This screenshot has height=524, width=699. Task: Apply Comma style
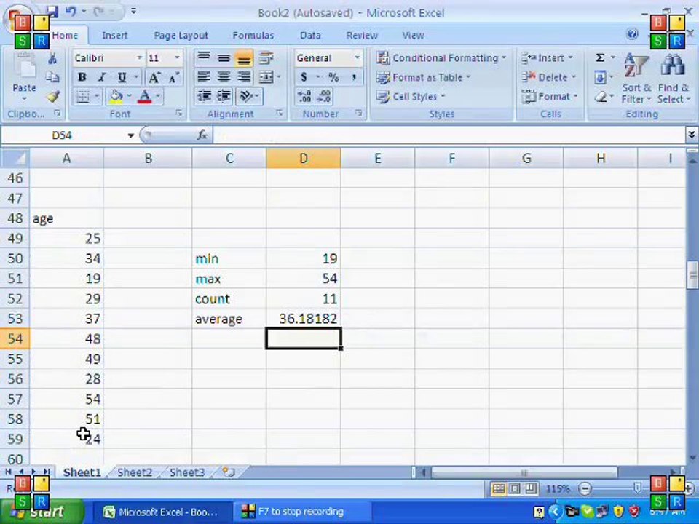[x=354, y=77]
